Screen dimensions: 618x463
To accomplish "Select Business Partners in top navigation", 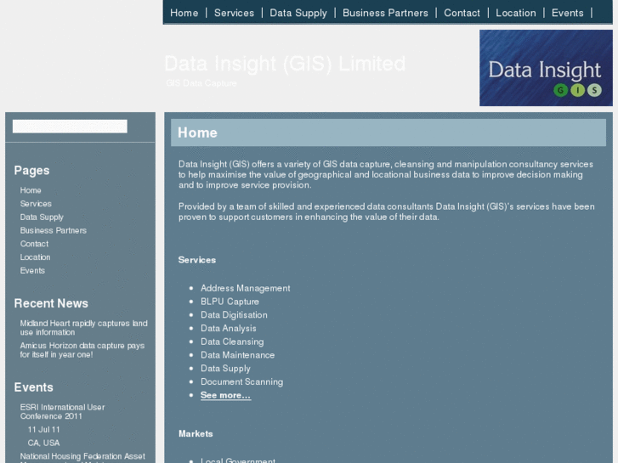I will [385, 13].
